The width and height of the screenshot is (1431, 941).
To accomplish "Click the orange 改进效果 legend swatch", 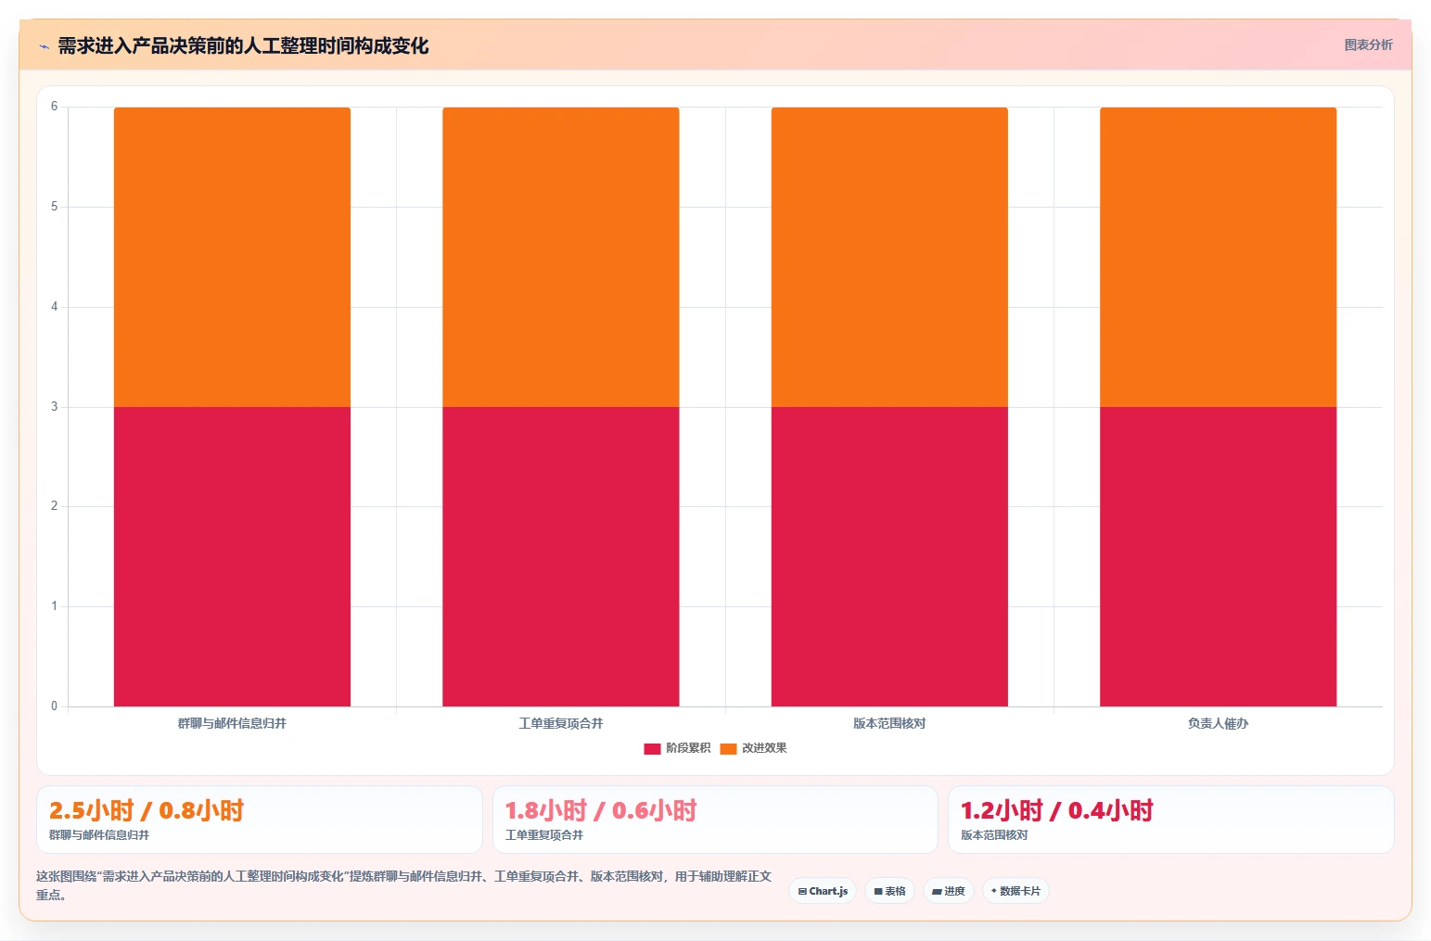I will [x=728, y=748].
